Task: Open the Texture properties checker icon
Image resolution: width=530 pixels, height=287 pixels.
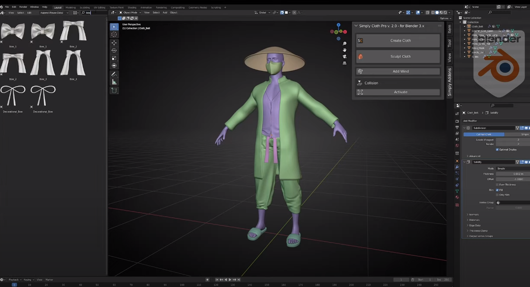Action: pos(457,205)
